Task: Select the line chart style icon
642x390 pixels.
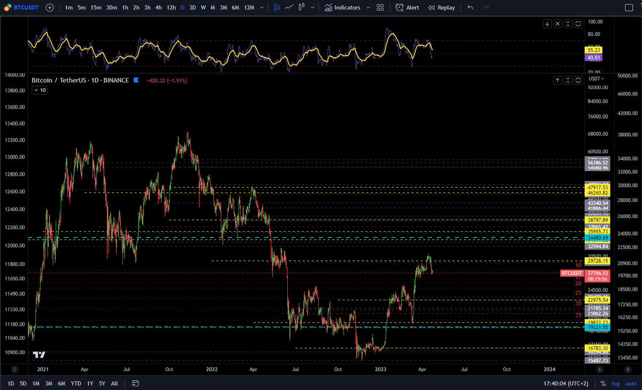Action: 289,7
